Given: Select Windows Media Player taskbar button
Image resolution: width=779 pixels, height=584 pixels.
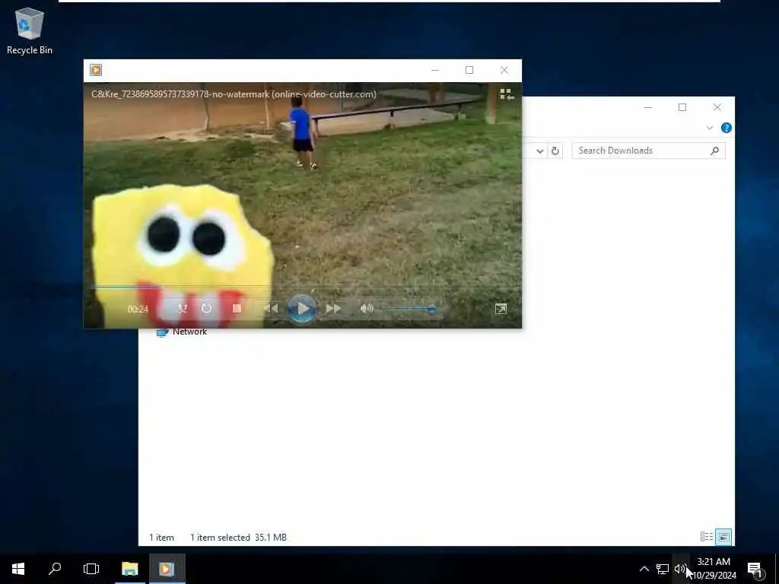Looking at the screenshot, I should (167, 569).
